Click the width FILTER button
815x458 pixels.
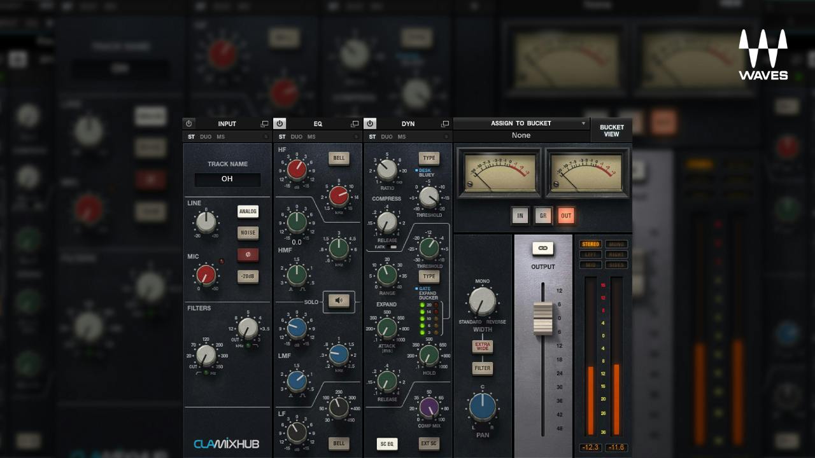pyautogui.click(x=483, y=368)
